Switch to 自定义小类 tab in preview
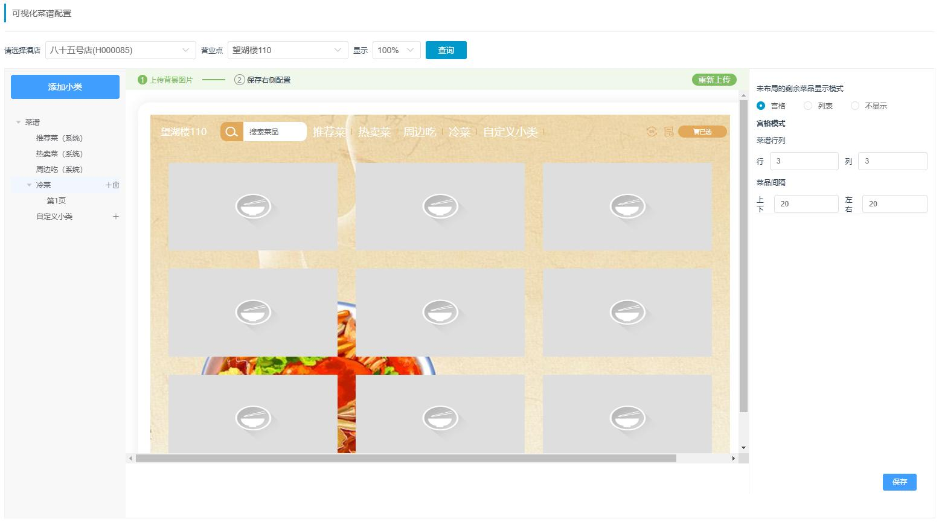939x522 pixels. point(510,132)
